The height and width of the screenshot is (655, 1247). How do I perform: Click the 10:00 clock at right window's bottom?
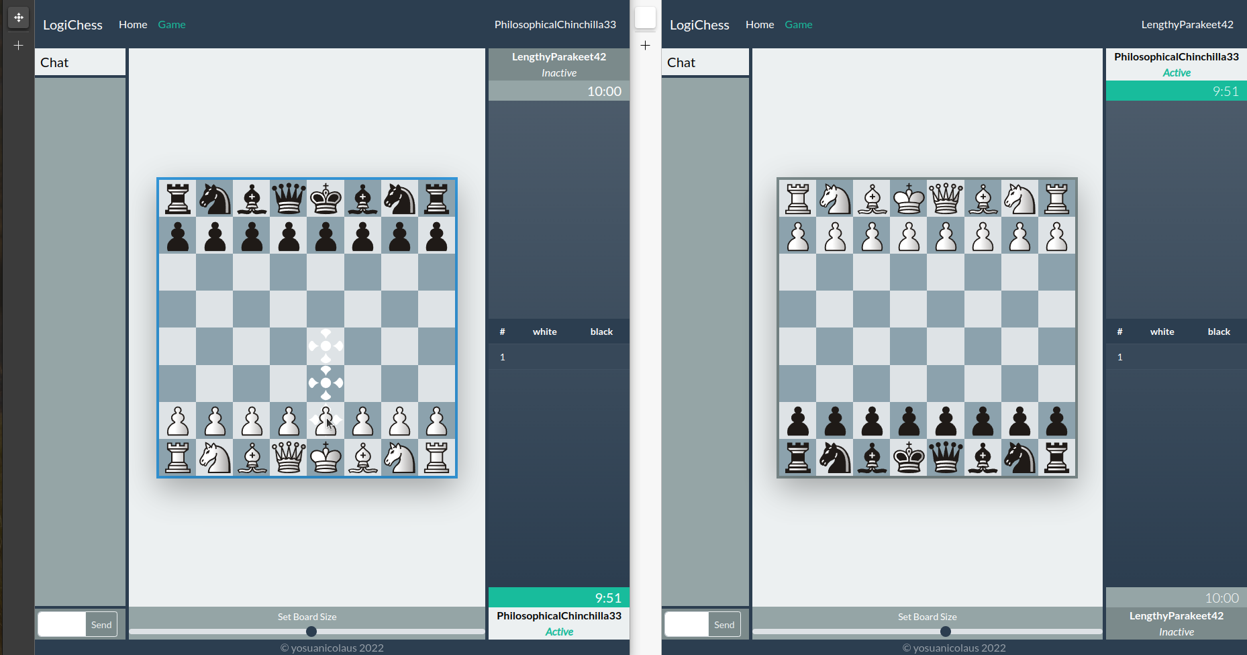click(1177, 597)
